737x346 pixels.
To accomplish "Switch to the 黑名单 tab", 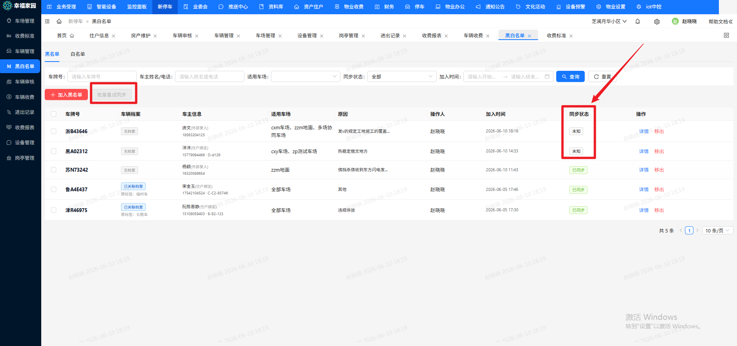I will [x=52, y=54].
